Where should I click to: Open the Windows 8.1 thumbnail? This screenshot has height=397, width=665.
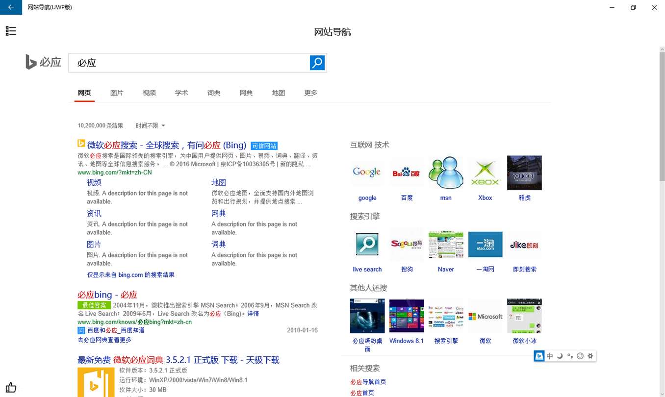tap(407, 316)
